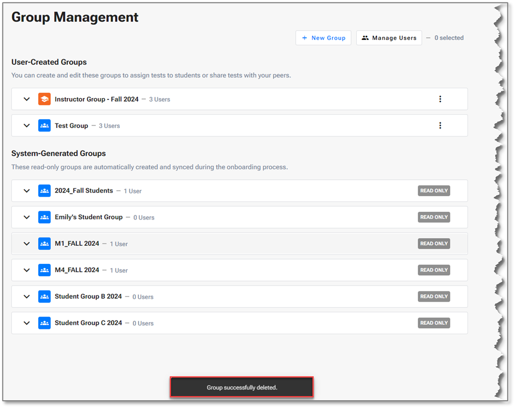Expand the Instructor Group - Fall 2024 row

[x=27, y=99]
